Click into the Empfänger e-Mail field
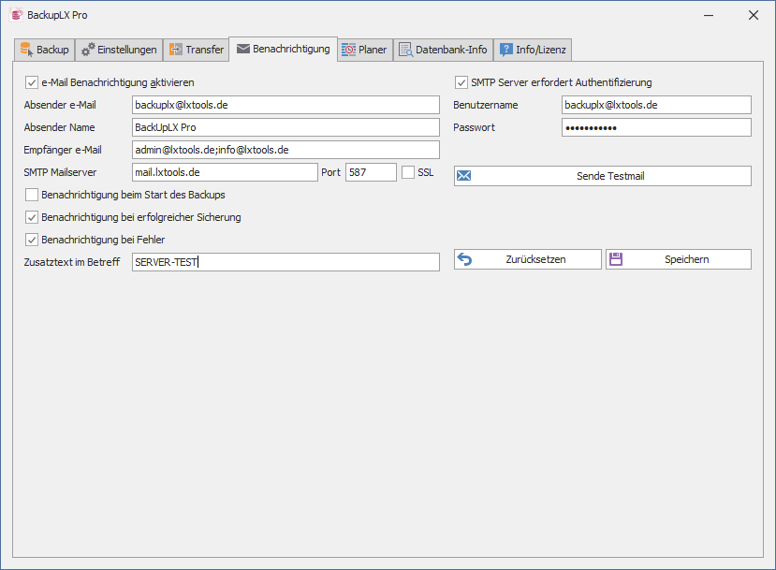 286,150
